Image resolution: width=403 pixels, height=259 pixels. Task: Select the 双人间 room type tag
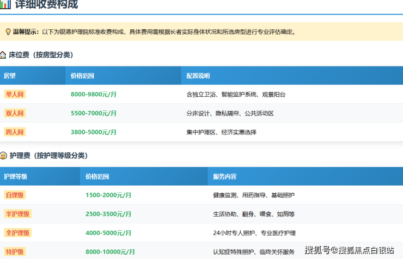[x=15, y=113]
